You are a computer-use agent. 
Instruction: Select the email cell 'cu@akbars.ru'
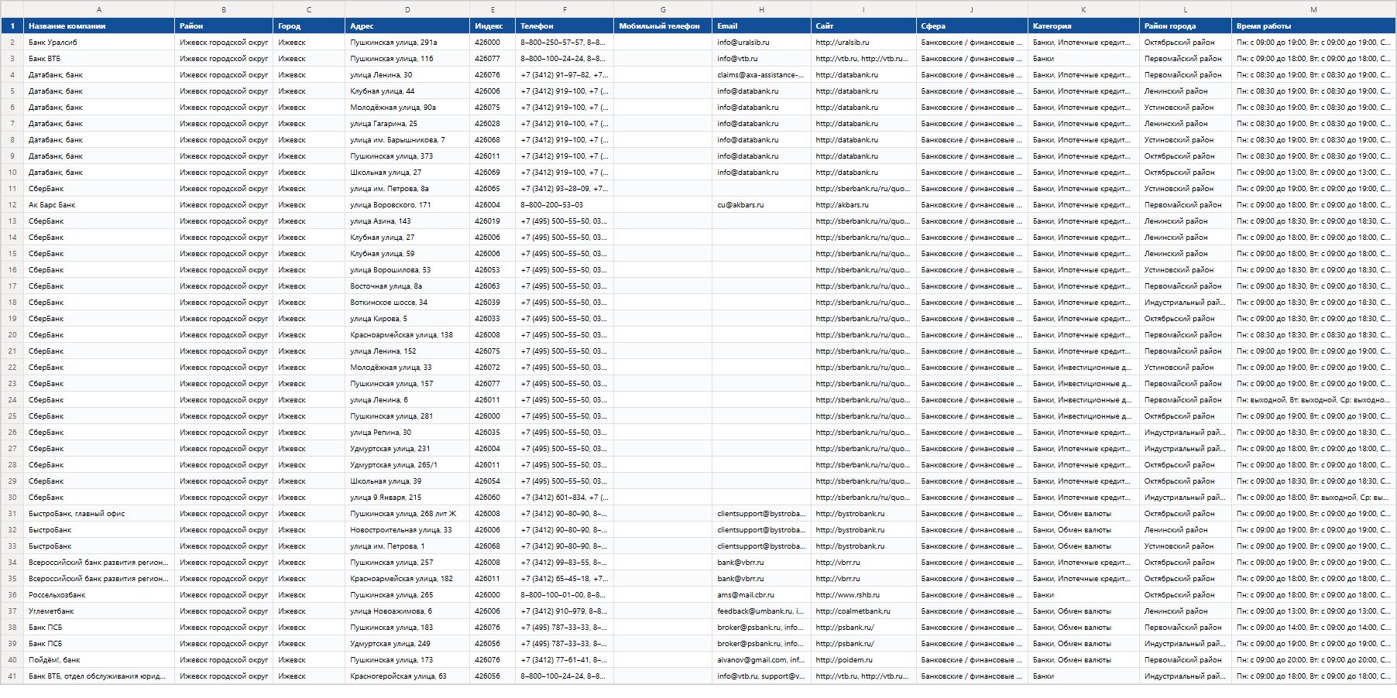tap(761, 205)
